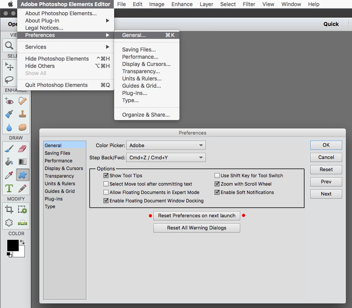This screenshot has width=352, height=308.
Task: Select the Clone Stamp tool
Action: (23, 114)
